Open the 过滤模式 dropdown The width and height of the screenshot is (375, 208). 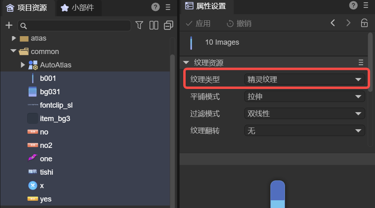pyautogui.click(x=304, y=114)
